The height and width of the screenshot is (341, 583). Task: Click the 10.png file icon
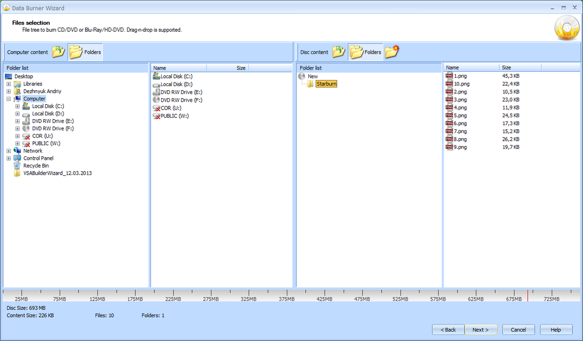pos(449,84)
